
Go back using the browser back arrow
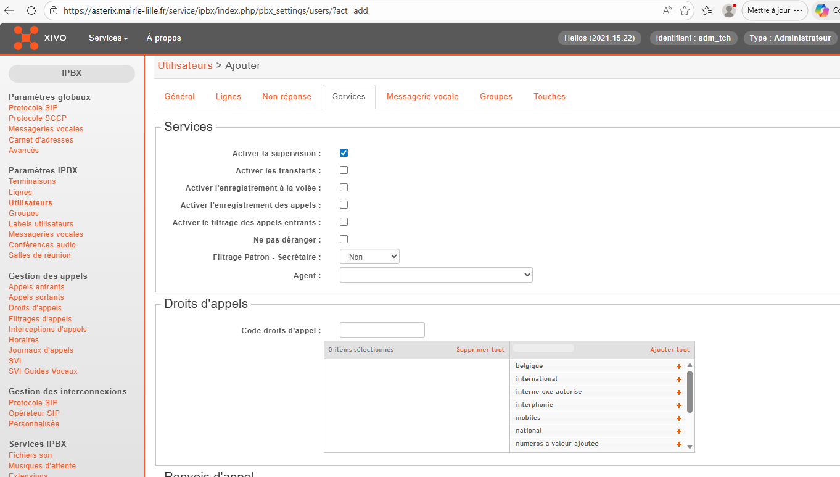(9, 10)
